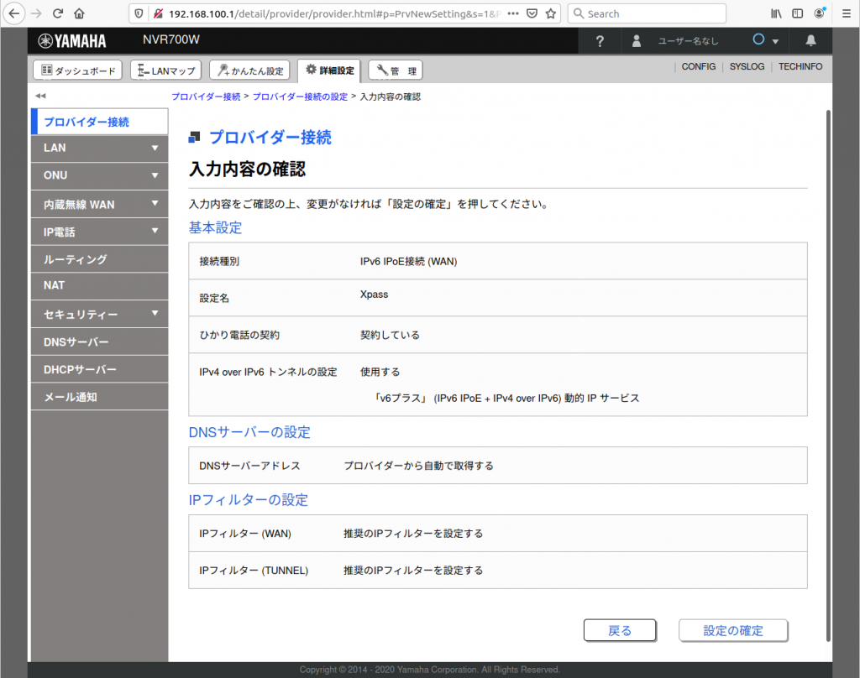Click the 使用する tunnel value

pyautogui.click(x=380, y=372)
